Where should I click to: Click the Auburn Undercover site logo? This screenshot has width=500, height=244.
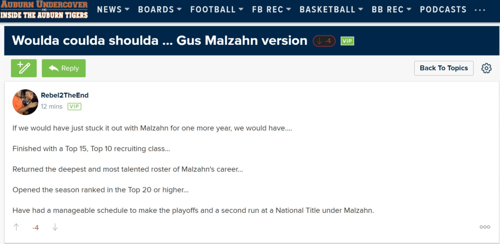coord(44,10)
